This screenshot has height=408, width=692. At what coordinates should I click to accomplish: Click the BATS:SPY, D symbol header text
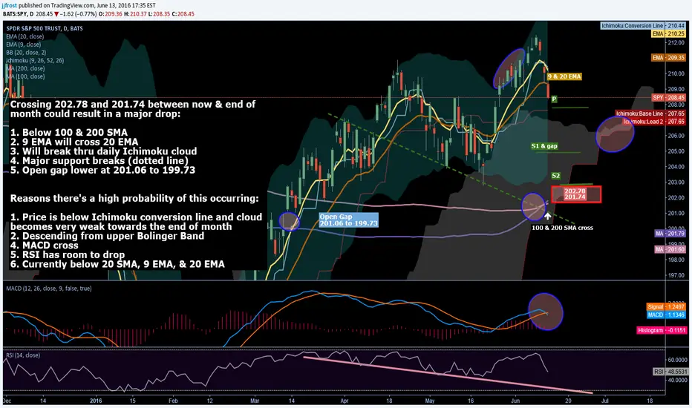click(18, 14)
